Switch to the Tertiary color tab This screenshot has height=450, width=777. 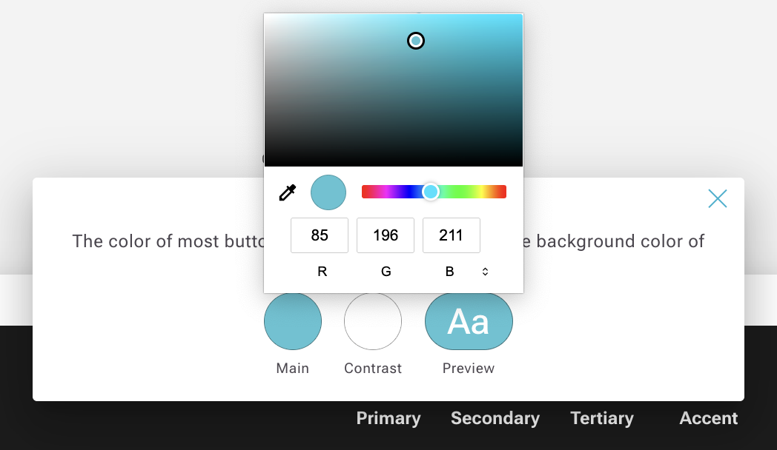(x=602, y=418)
